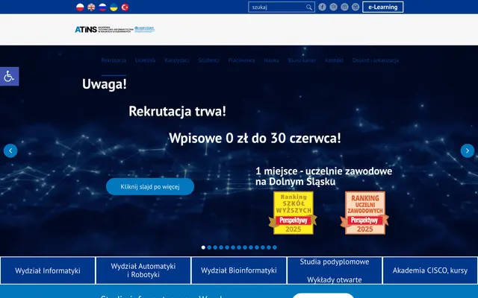
Task: Switch site language via UK flag
Action: click(x=91, y=7)
